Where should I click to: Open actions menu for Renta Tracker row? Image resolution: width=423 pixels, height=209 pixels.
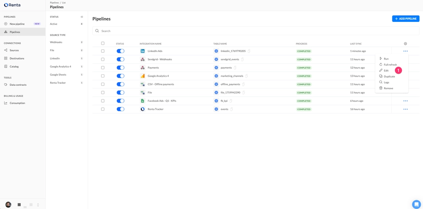(405, 109)
